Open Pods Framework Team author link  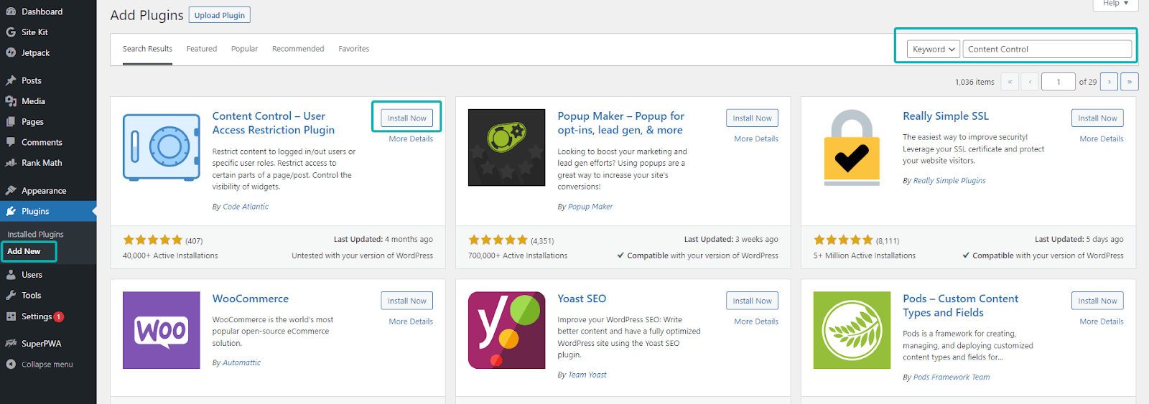point(952,377)
